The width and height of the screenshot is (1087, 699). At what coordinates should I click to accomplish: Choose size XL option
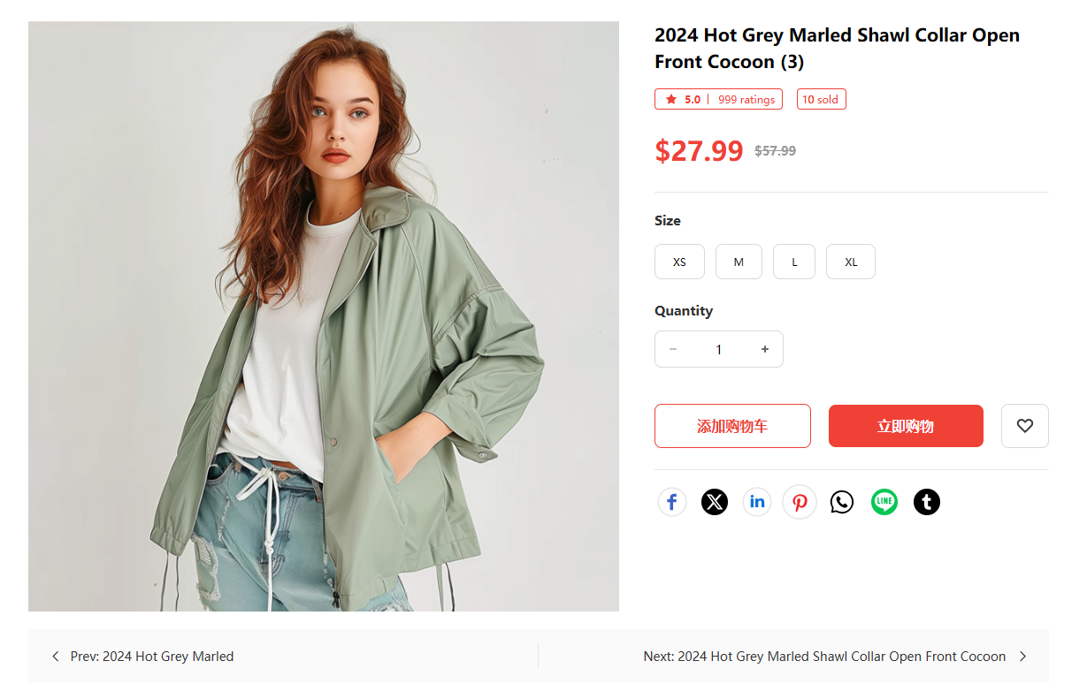[x=851, y=262]
